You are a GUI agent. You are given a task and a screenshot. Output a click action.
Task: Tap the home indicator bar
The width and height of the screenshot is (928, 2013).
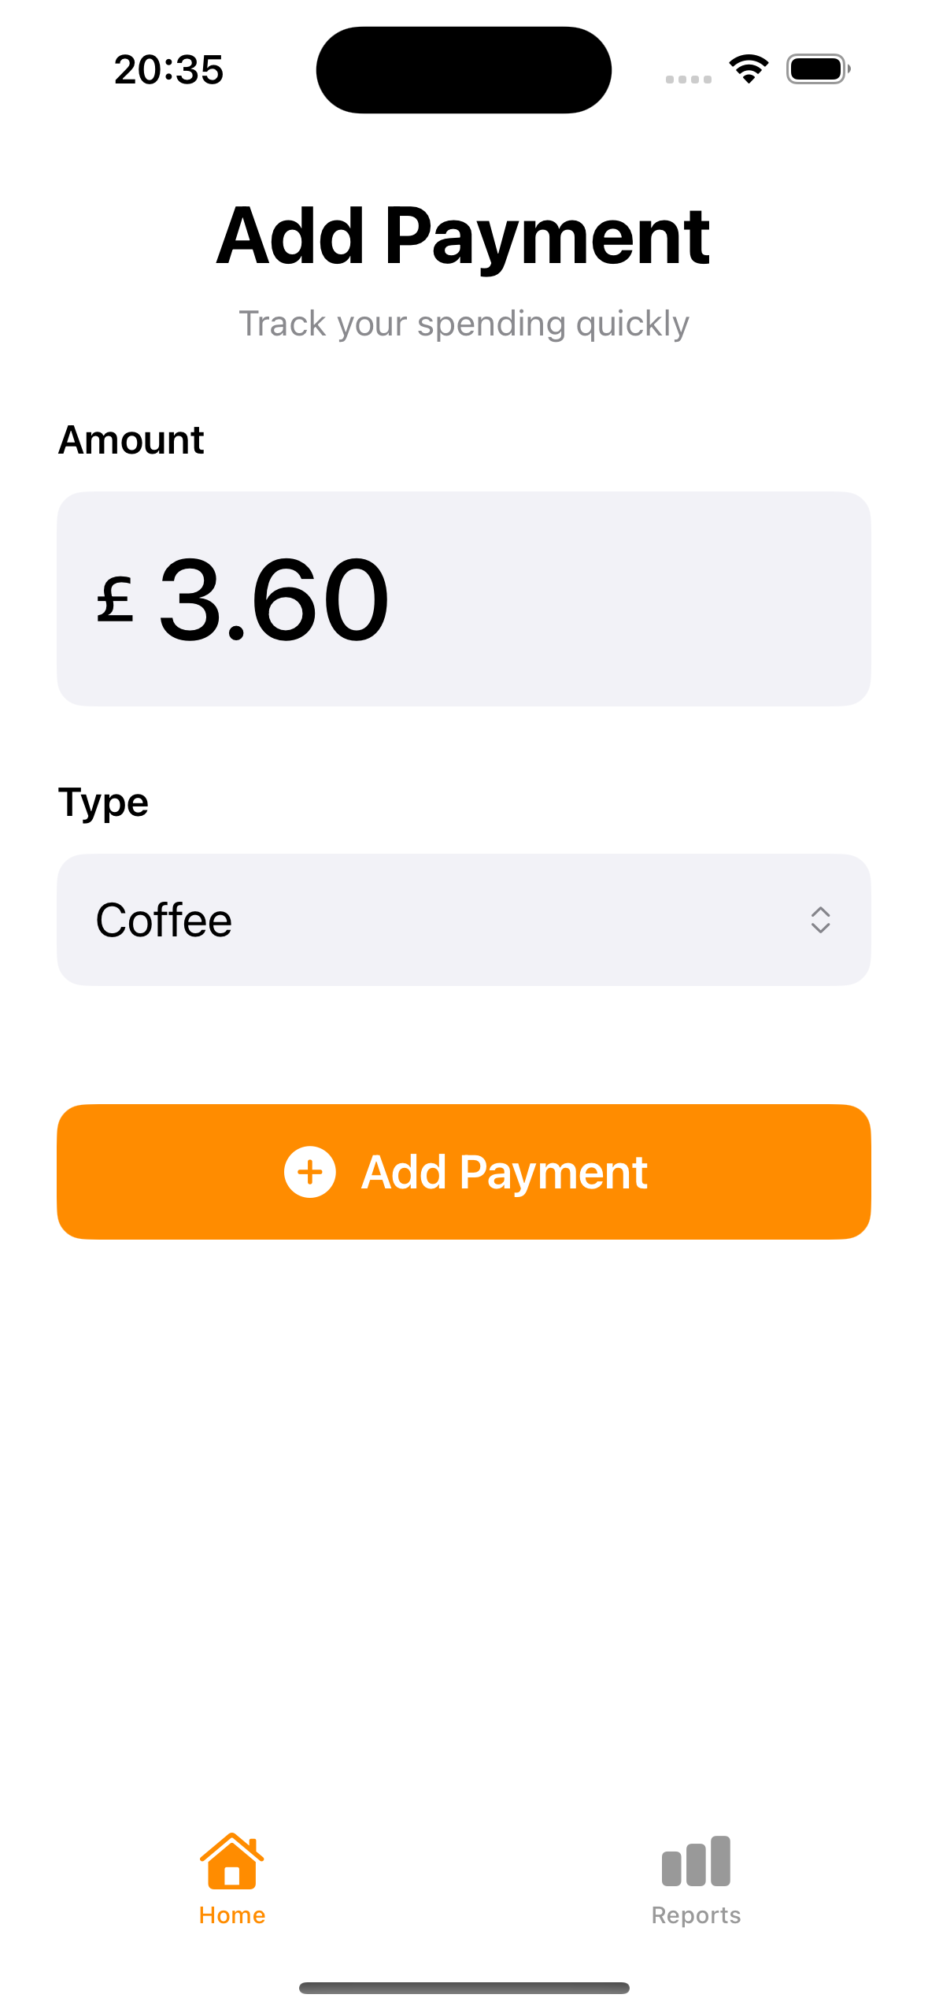[x=464, y=1988]
